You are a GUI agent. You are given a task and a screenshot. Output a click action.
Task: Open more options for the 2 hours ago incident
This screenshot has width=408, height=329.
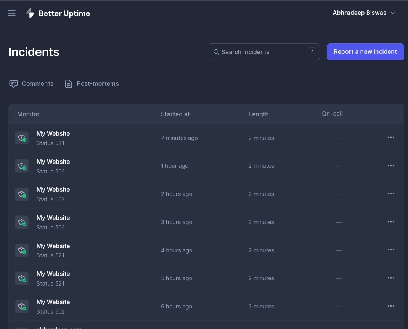pyautogui.click(x=391, y=194)
